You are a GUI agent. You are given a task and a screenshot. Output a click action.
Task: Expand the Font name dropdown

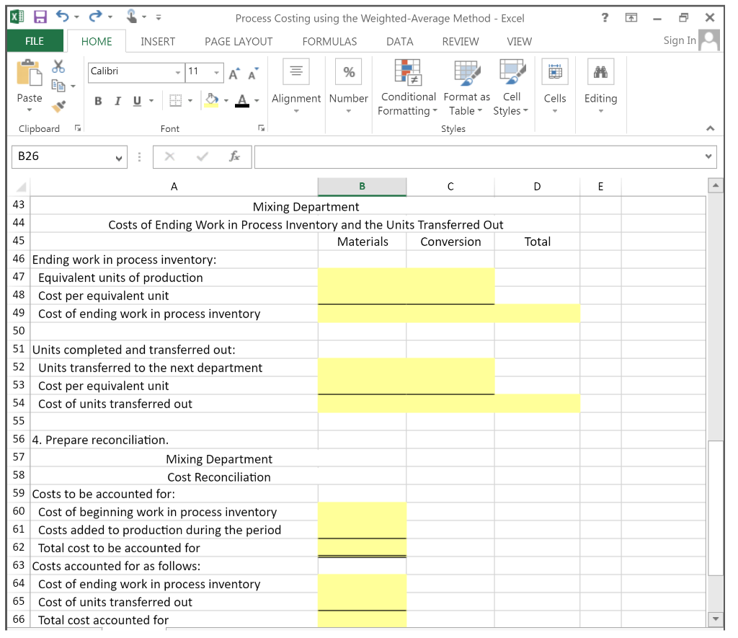coord(178,73)
